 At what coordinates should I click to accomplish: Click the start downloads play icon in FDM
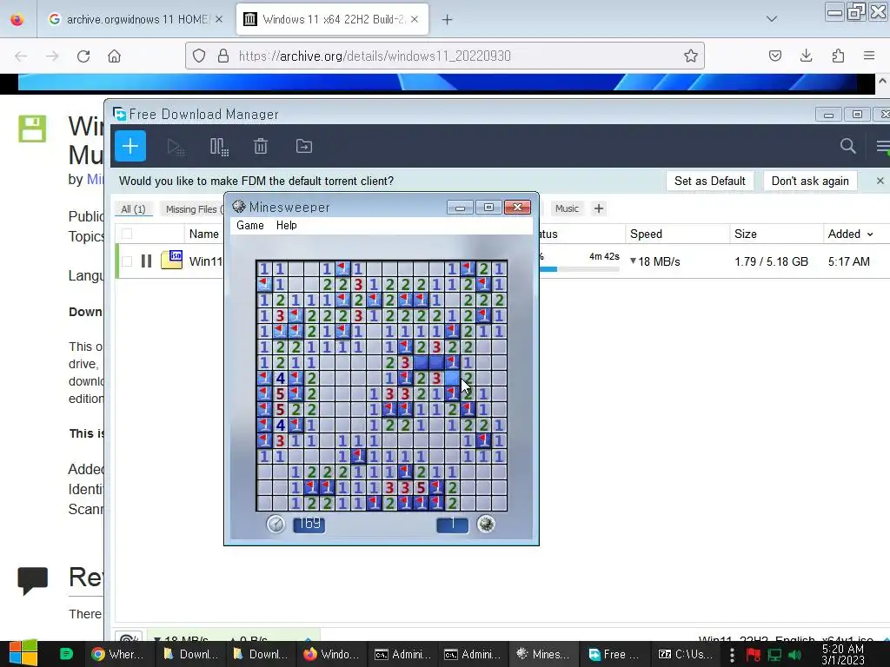pyautogui.click(x=176, y=147)
